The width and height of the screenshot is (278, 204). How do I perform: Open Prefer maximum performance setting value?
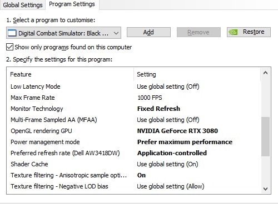point(185,142)
